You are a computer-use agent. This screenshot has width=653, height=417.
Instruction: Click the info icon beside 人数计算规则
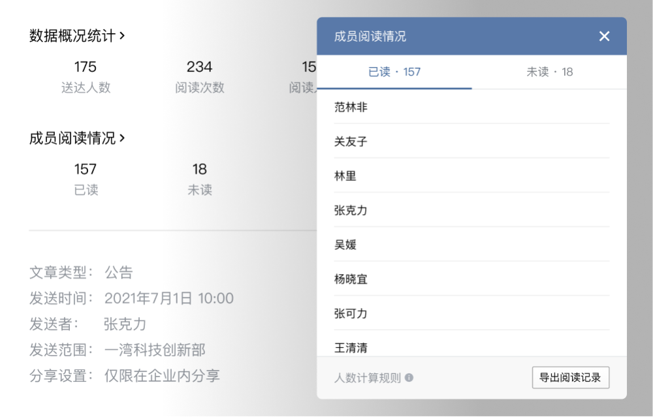409,378
